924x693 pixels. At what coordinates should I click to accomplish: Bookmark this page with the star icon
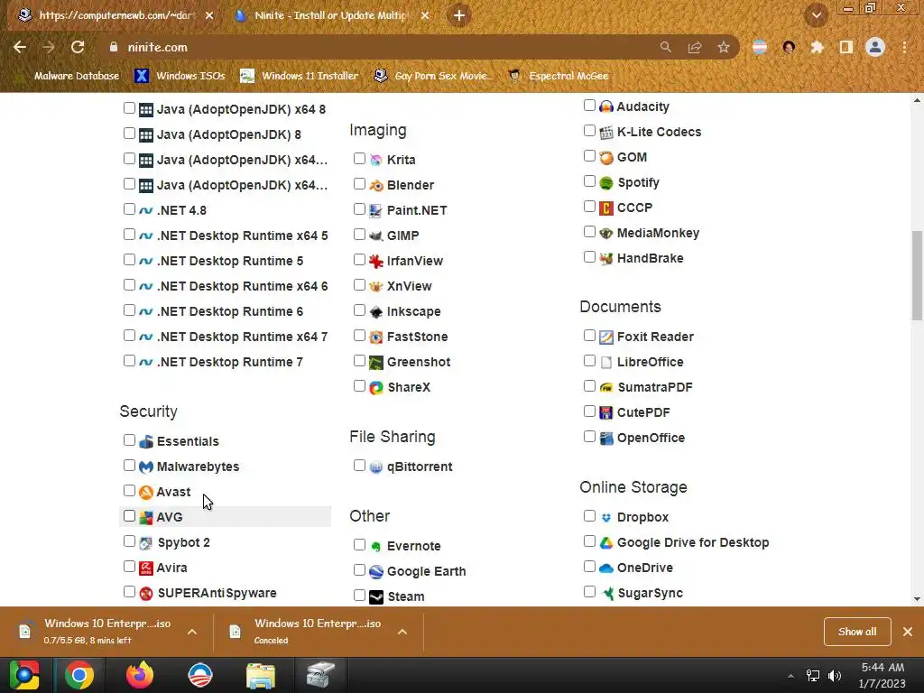[x=724, y=47]
